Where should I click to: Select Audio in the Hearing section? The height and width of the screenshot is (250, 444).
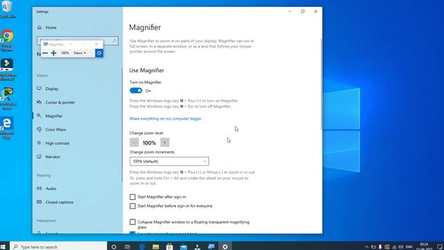coord(51,188)
